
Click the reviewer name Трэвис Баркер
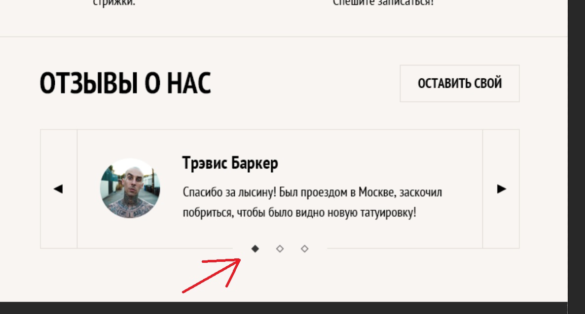230,163
